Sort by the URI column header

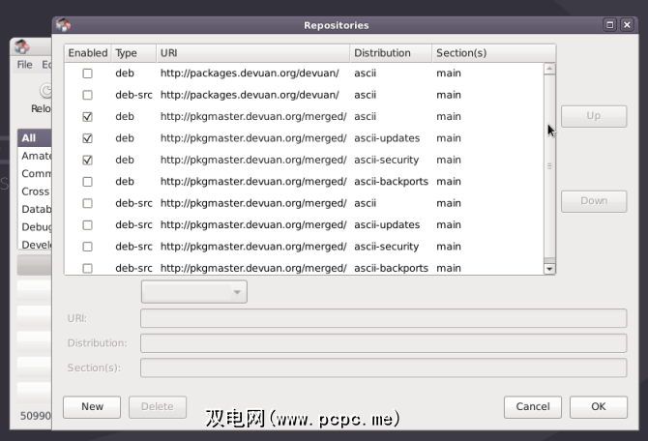coord(253,53)
